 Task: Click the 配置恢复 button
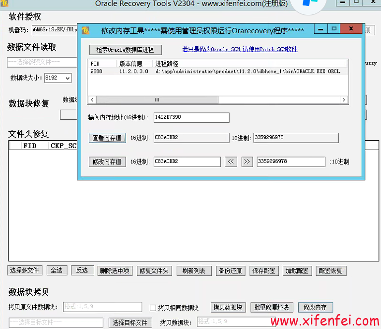coord(331,270)
